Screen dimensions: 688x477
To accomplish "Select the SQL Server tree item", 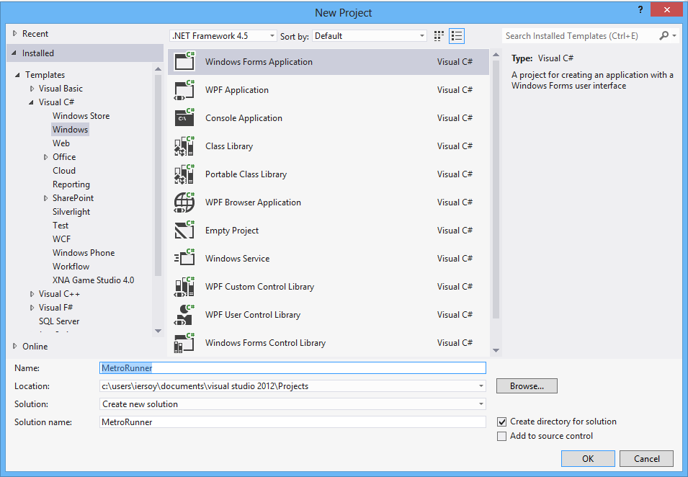I will 59,321.
